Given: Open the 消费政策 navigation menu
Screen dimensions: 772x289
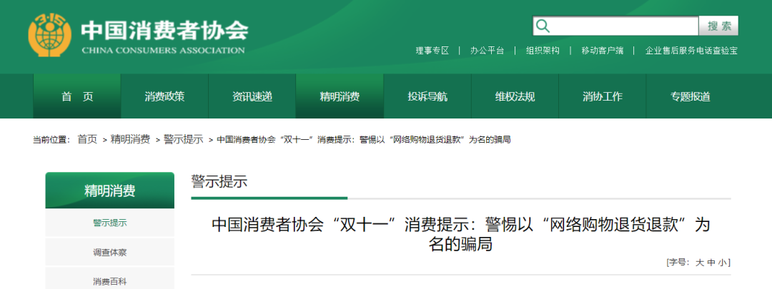Looking at the screenshot, I should pos(164,97).
